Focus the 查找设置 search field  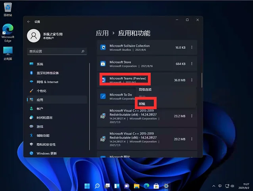pos(57,51)
